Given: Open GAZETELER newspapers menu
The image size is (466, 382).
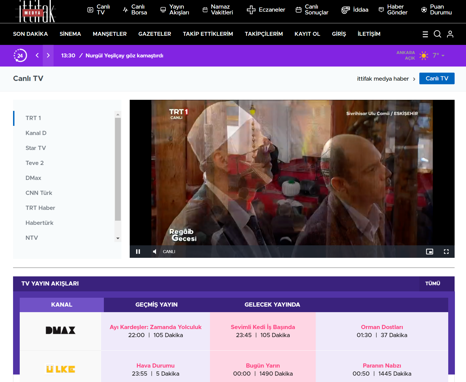Looking at the screenshot, I should (155, 34).
